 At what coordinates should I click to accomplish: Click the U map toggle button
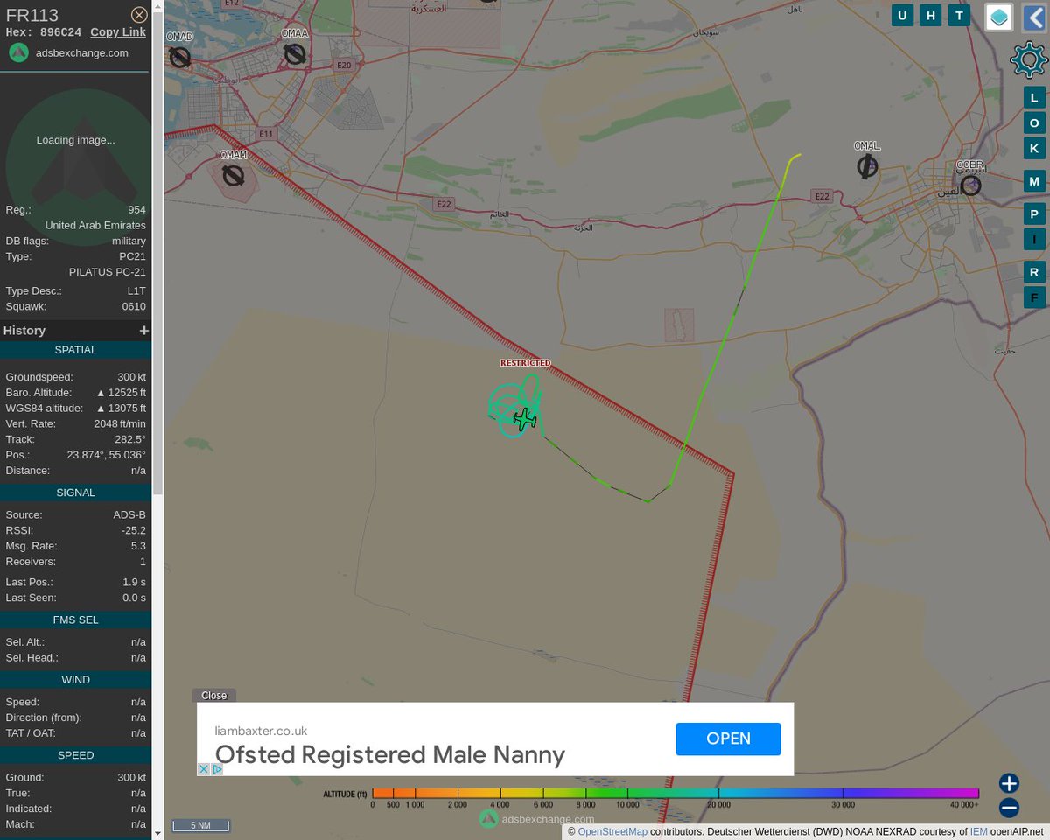pos(903,15)
